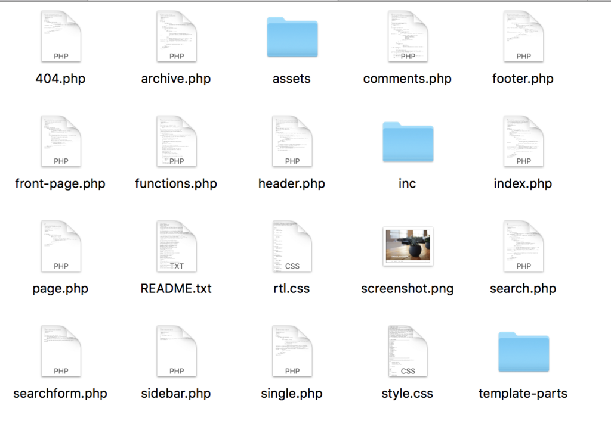Click the 'sidebar.php' file name label
Image resolution: width=611 pixels, height=424 pixels.
[176, 394]
